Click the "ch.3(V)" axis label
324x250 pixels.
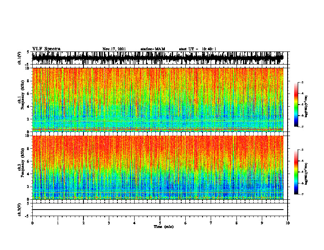[x=20, y=210]
